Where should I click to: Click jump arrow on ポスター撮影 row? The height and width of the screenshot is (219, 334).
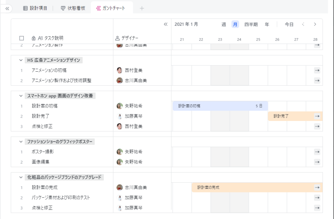click(x=317, y=152)
